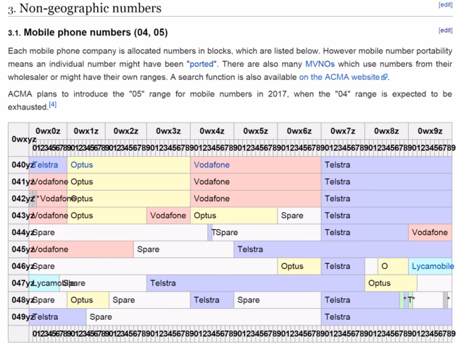Click the Telstra link in row 040yz first block
Viewport: 461px width, 348px height.
(x=45, y=165)
